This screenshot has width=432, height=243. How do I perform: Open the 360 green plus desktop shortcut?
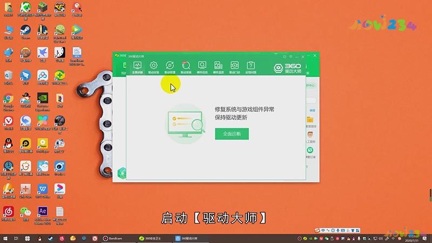click(59, 77)
